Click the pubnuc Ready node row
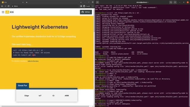 tap(121, 54)
